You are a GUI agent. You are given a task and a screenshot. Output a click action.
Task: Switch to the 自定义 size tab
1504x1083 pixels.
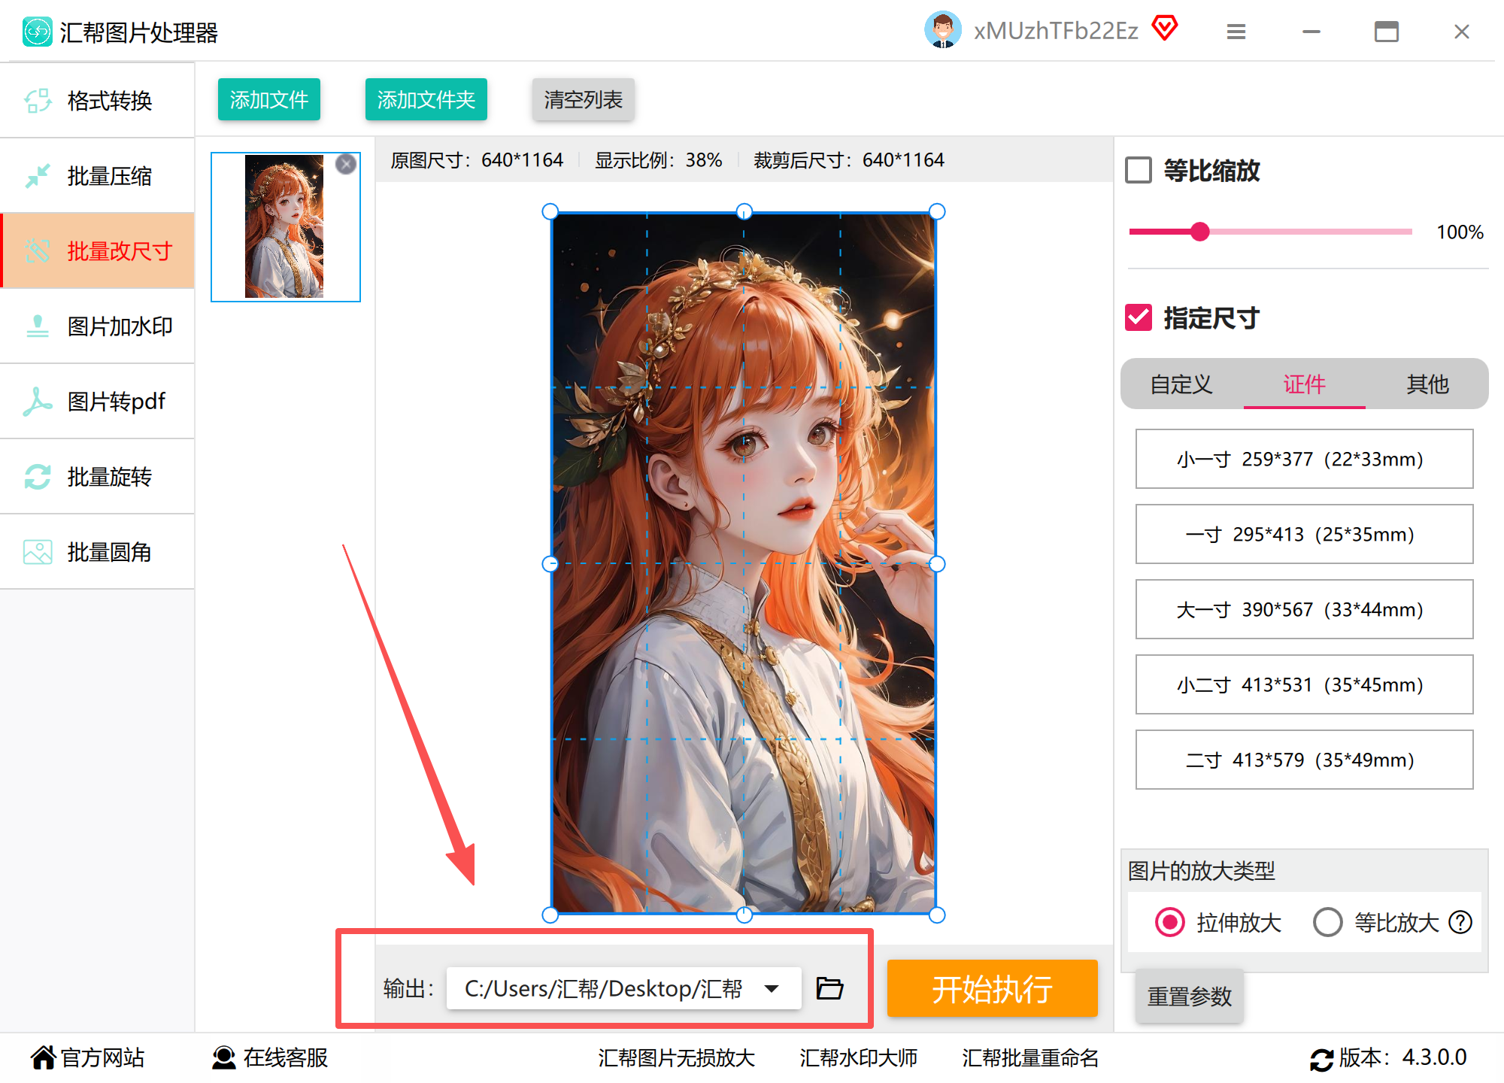1181,384
